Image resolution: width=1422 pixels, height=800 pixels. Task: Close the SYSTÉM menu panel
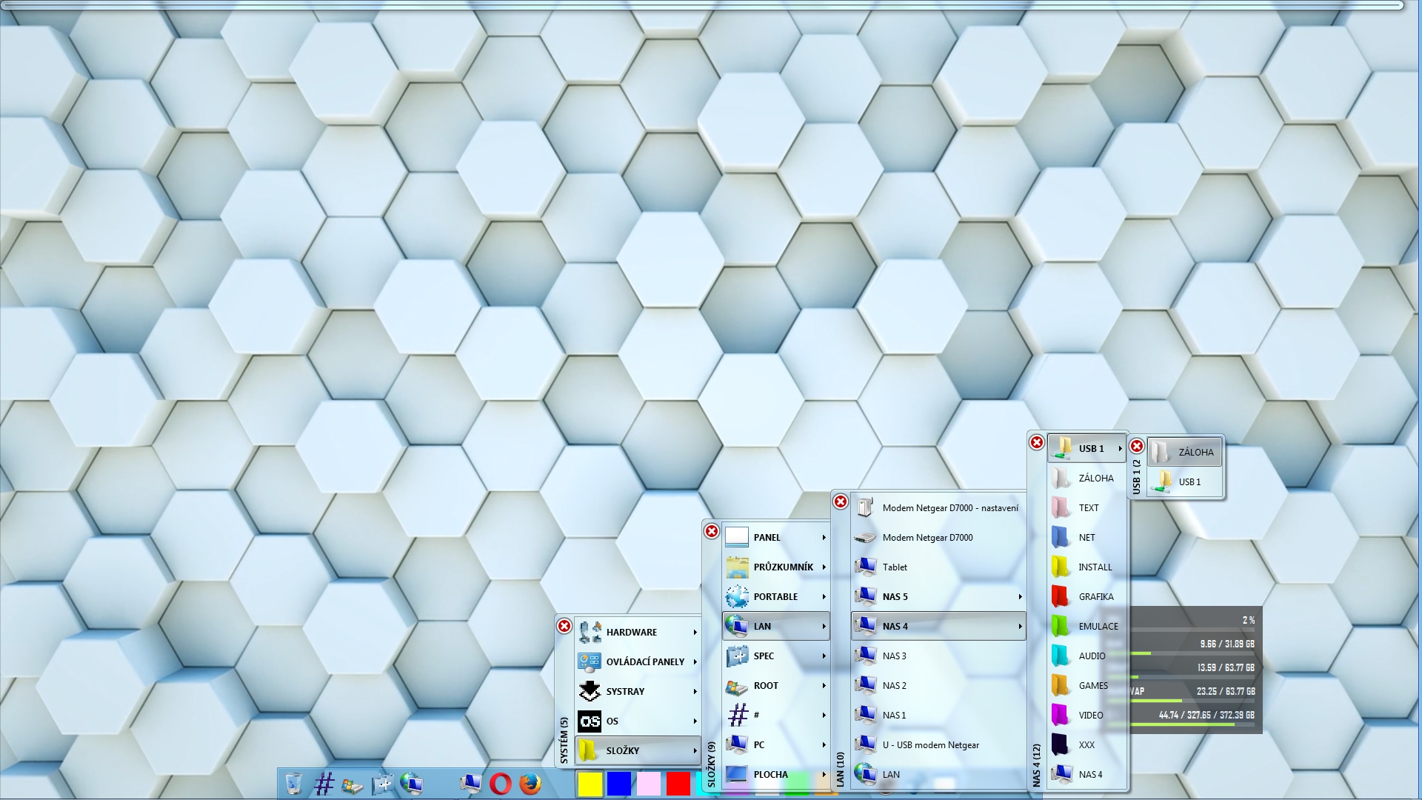564,626
